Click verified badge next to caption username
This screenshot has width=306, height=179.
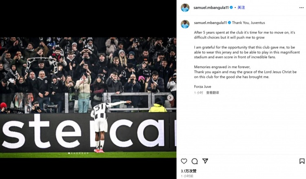229,23
